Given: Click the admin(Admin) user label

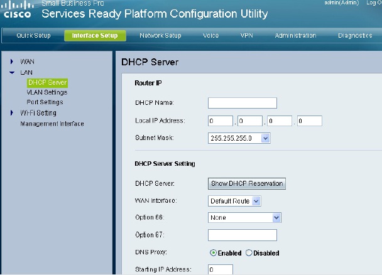Looking at the screenshot, I should point(342,3).
